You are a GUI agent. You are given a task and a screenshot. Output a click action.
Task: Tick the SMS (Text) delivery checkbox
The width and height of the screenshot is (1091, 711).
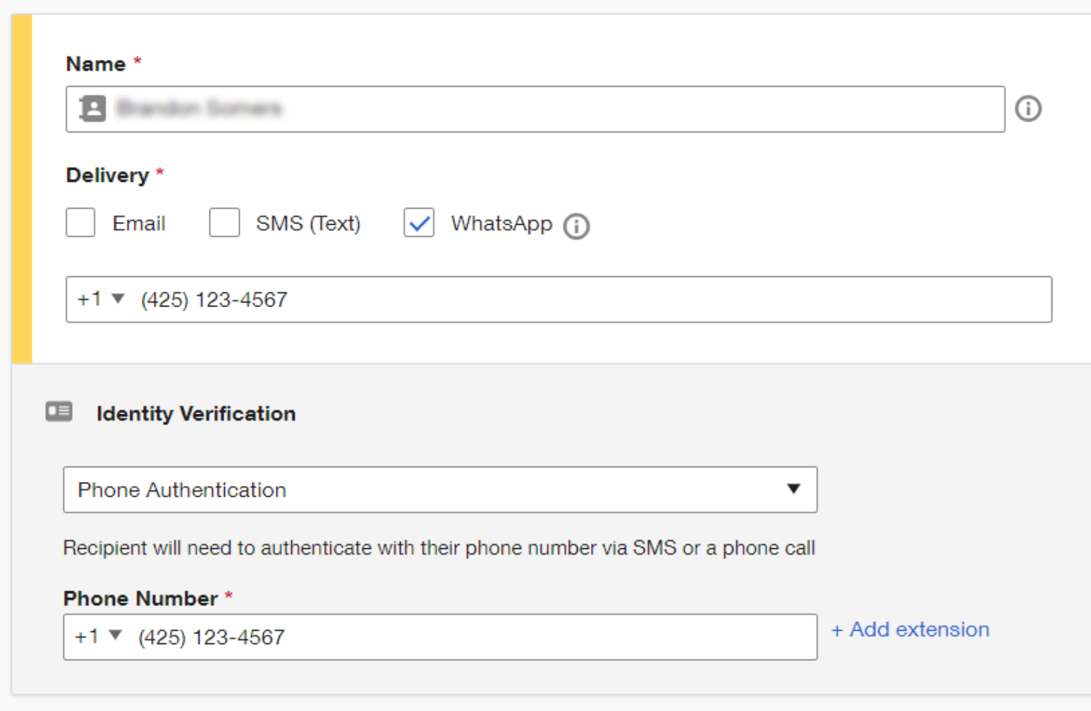224,223
